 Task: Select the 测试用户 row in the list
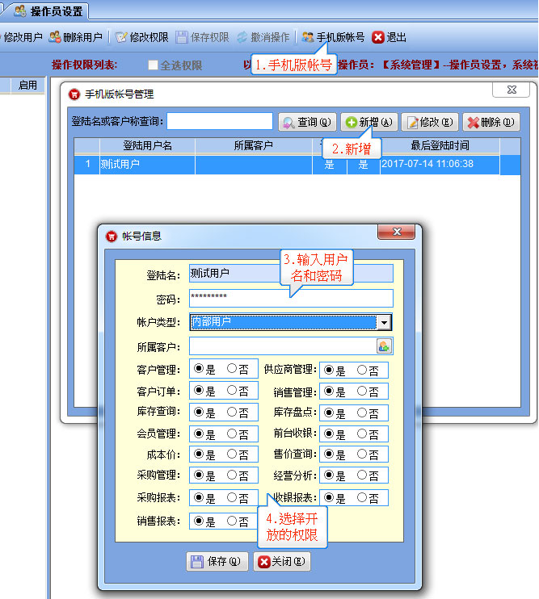coord(145,164)
